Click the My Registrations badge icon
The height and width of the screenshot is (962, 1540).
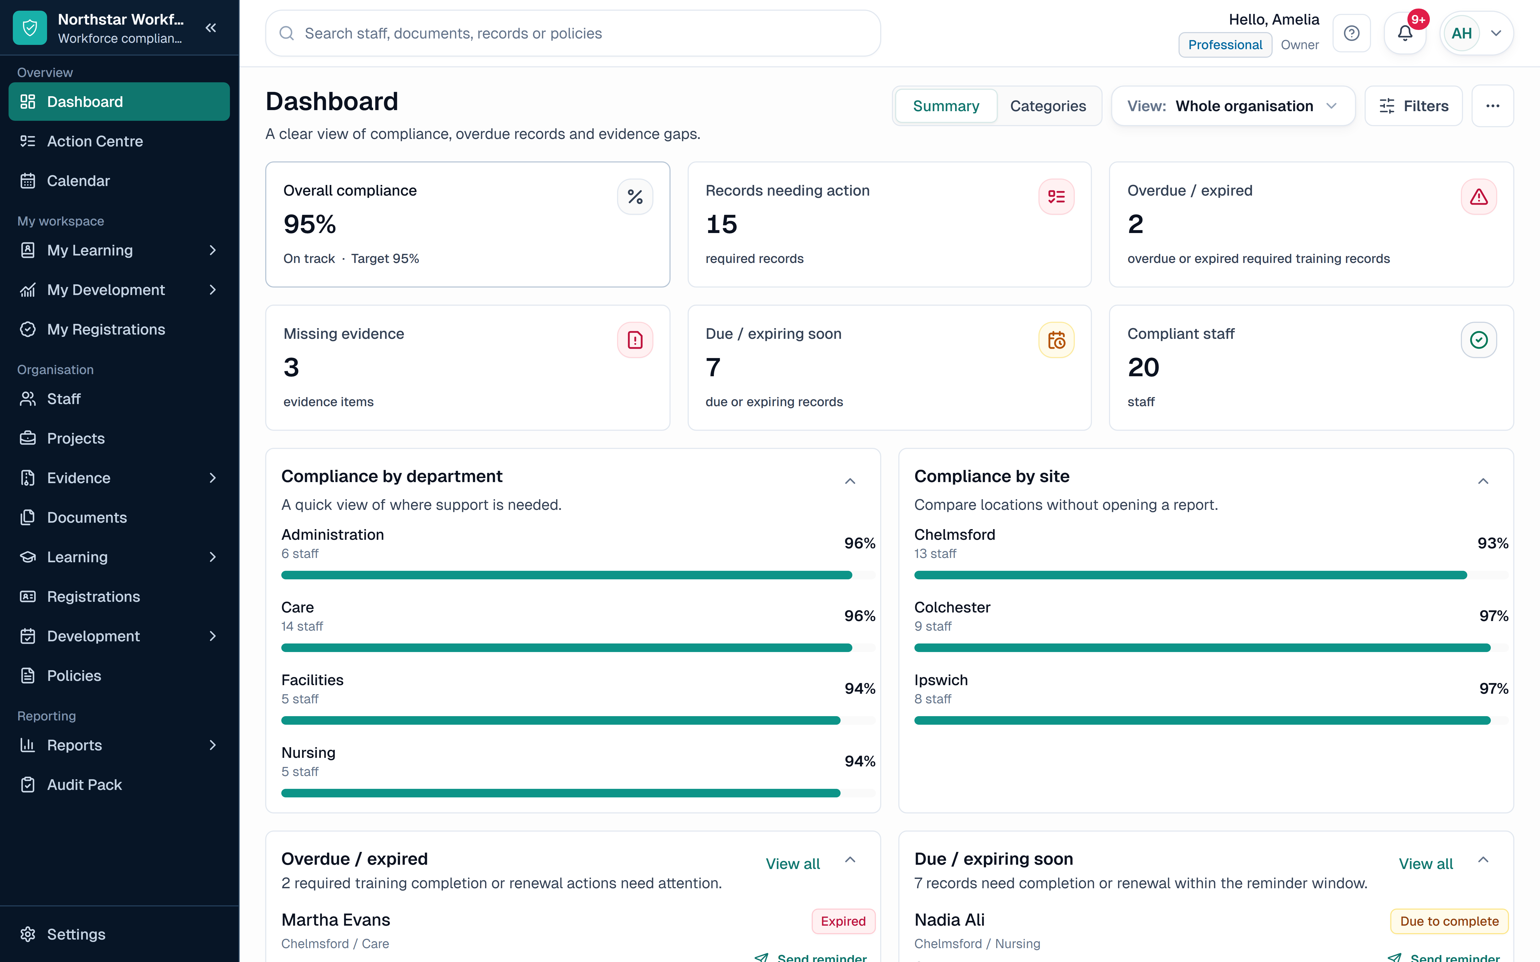pos(28,329)
